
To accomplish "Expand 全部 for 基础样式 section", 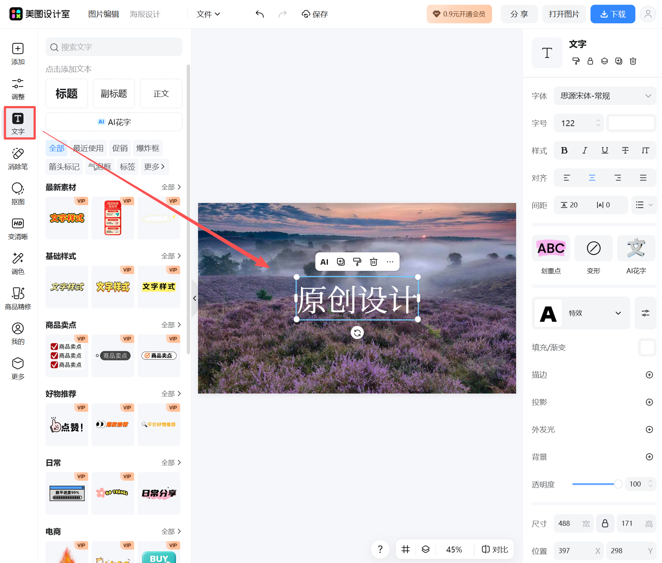I will tap(171, 256).
